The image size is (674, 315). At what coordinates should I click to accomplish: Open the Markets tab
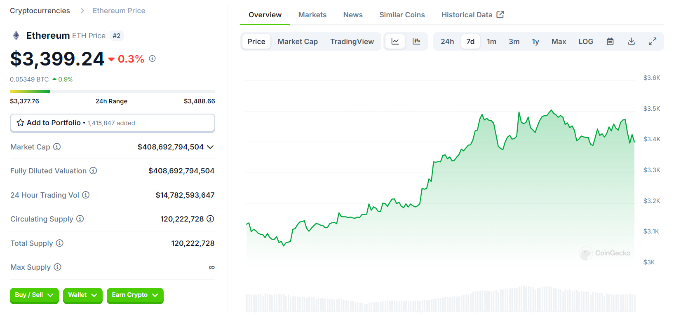312,15
